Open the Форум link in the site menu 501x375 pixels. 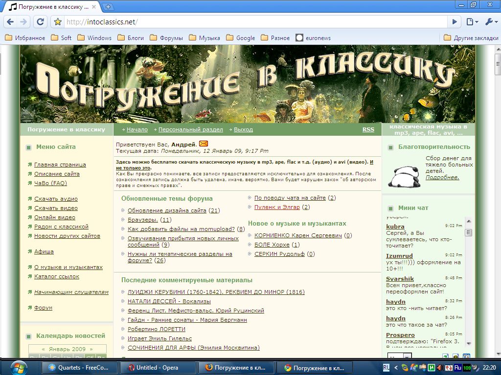pyautogui.click(x=43, y=308)
